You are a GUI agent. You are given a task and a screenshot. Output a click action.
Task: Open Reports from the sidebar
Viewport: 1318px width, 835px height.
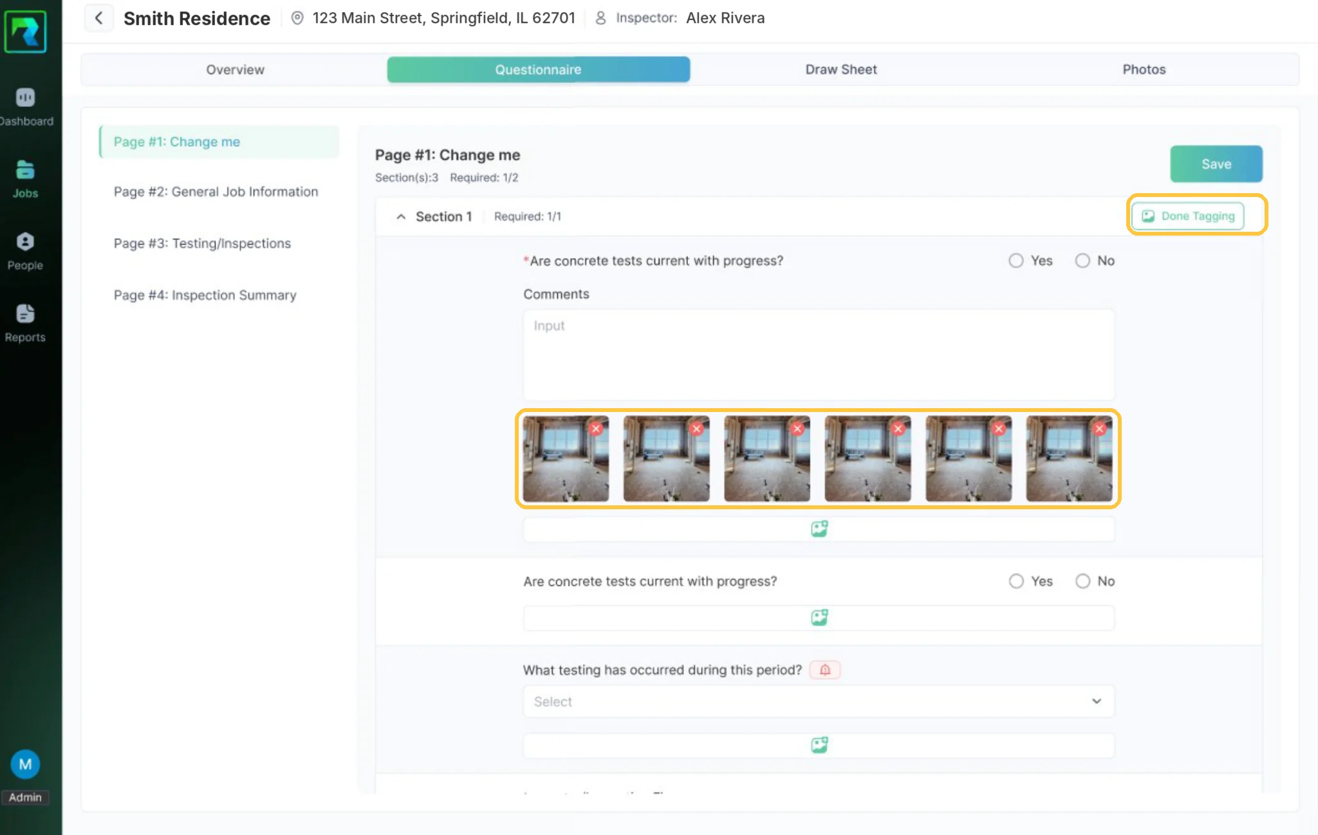coord(25,314)
